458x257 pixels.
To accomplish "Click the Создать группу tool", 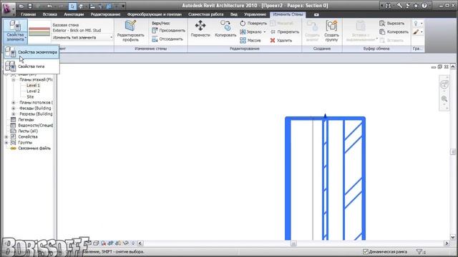I will (331, 31).
